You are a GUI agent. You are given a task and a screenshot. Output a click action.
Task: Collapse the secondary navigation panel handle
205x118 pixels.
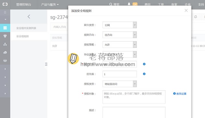pyautogui.click(x=46, y=64)
